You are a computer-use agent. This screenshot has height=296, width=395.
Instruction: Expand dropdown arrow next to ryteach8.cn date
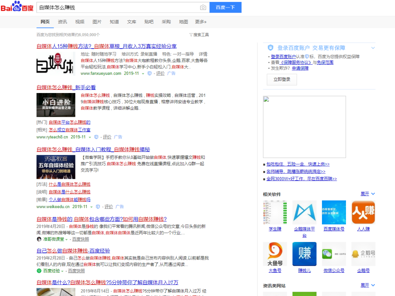[x=90, y=137]
